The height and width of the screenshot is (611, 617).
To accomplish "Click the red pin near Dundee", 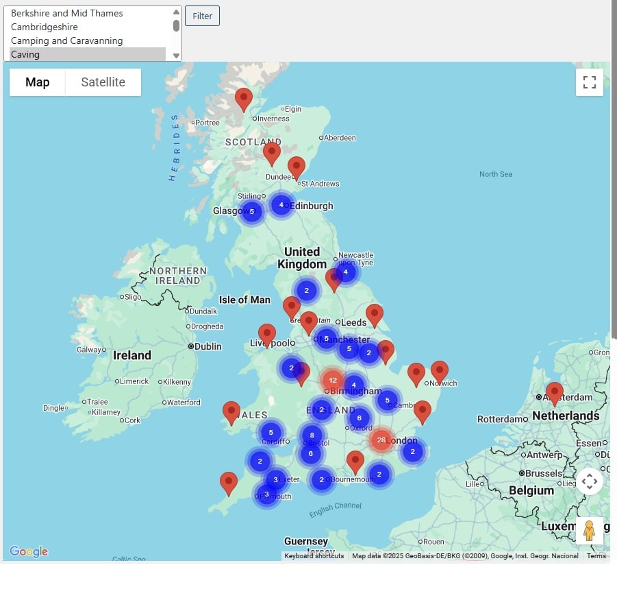I will pos(296,167).
